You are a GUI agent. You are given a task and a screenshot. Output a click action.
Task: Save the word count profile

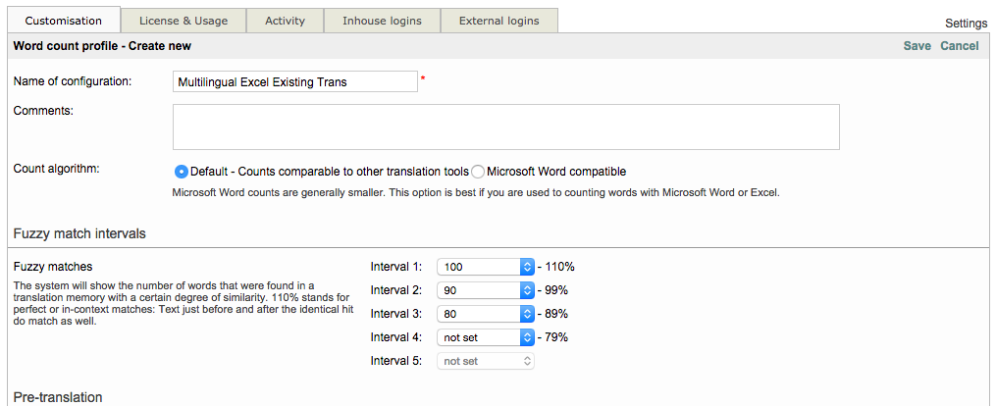pos(917,46)
